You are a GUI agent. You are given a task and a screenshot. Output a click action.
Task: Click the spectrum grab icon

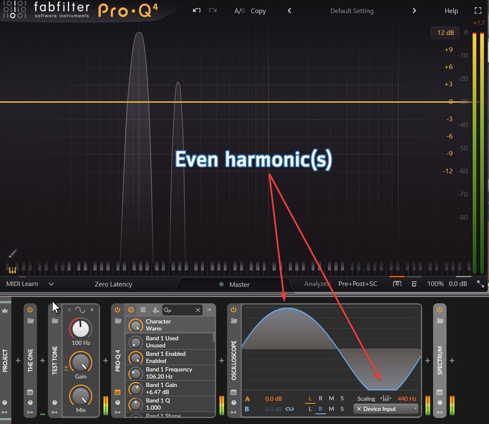tap(397, 284)
